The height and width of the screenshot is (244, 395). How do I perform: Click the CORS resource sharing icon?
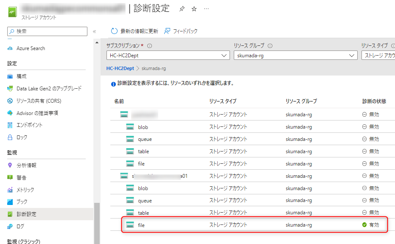(10, 101)
